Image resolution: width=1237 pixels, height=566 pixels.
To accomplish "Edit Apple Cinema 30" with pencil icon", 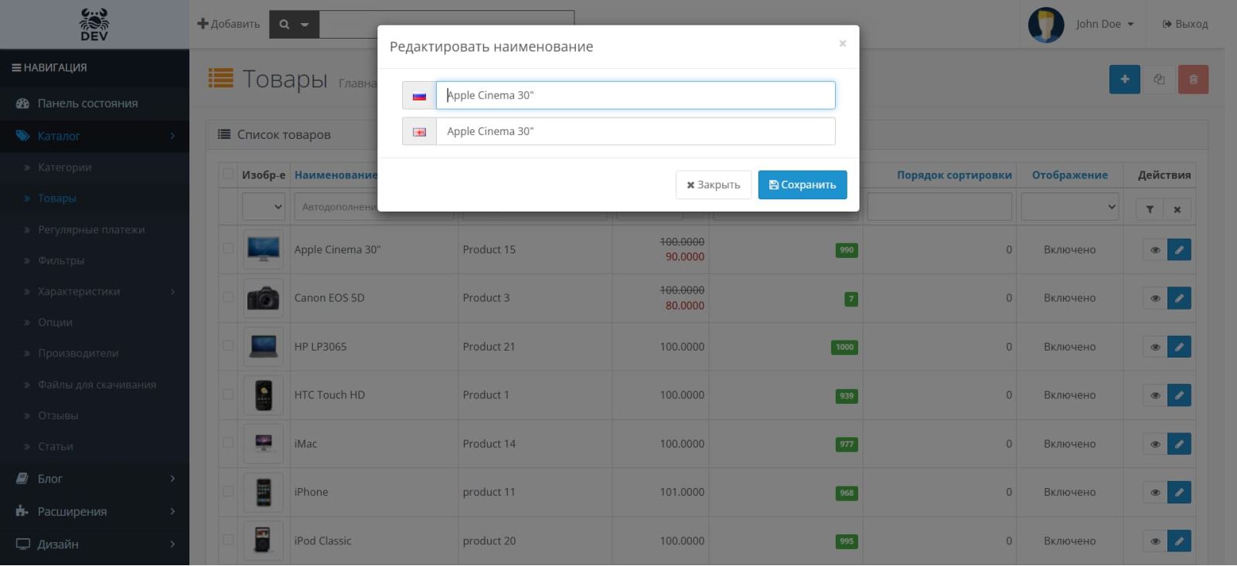I will (1179, 250).
